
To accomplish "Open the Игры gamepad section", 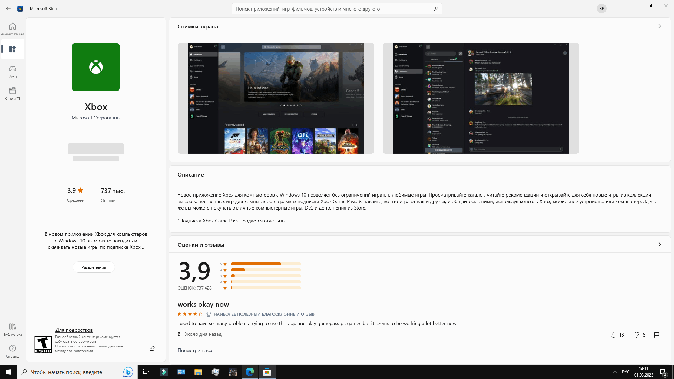I will [13, 72].
